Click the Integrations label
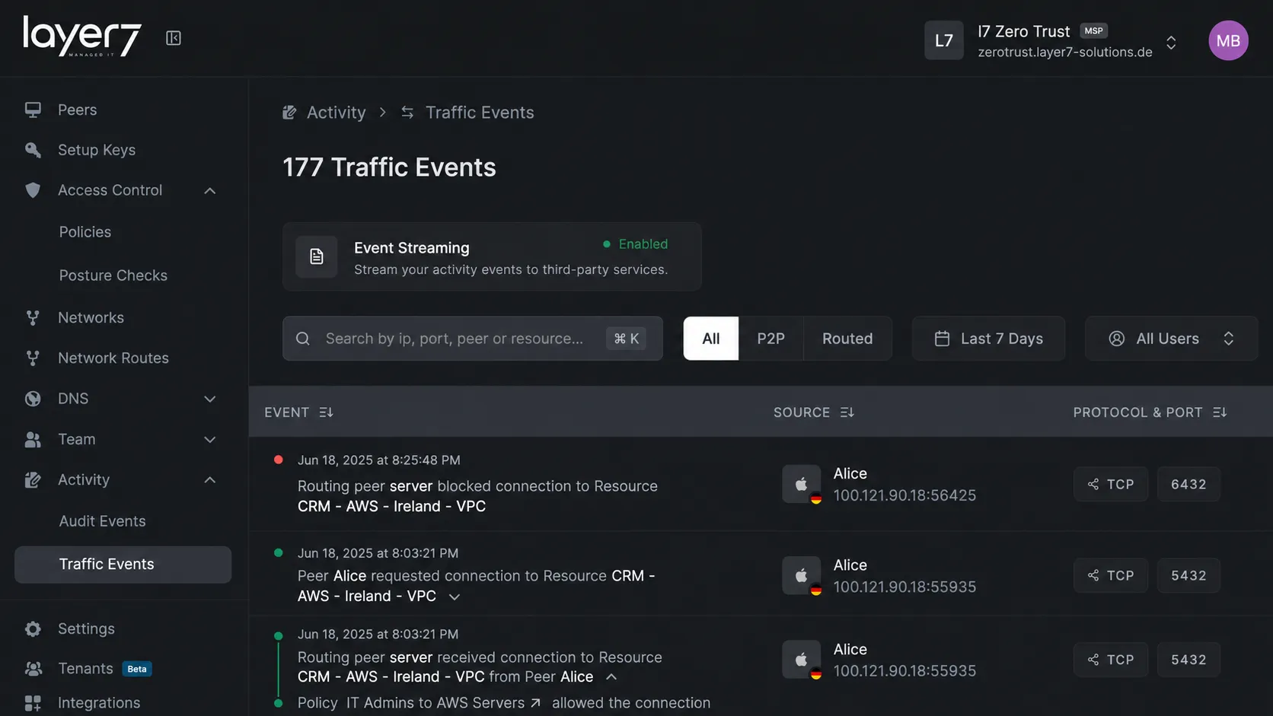 click(x=99, y=702)
